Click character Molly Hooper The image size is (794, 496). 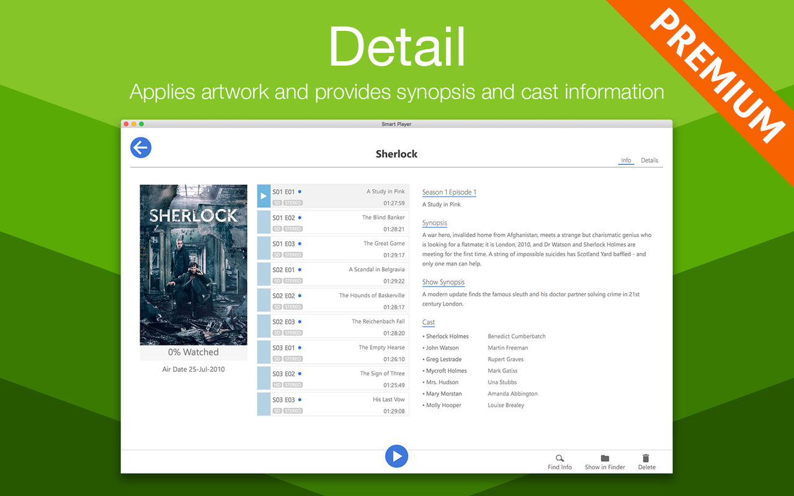443,405
